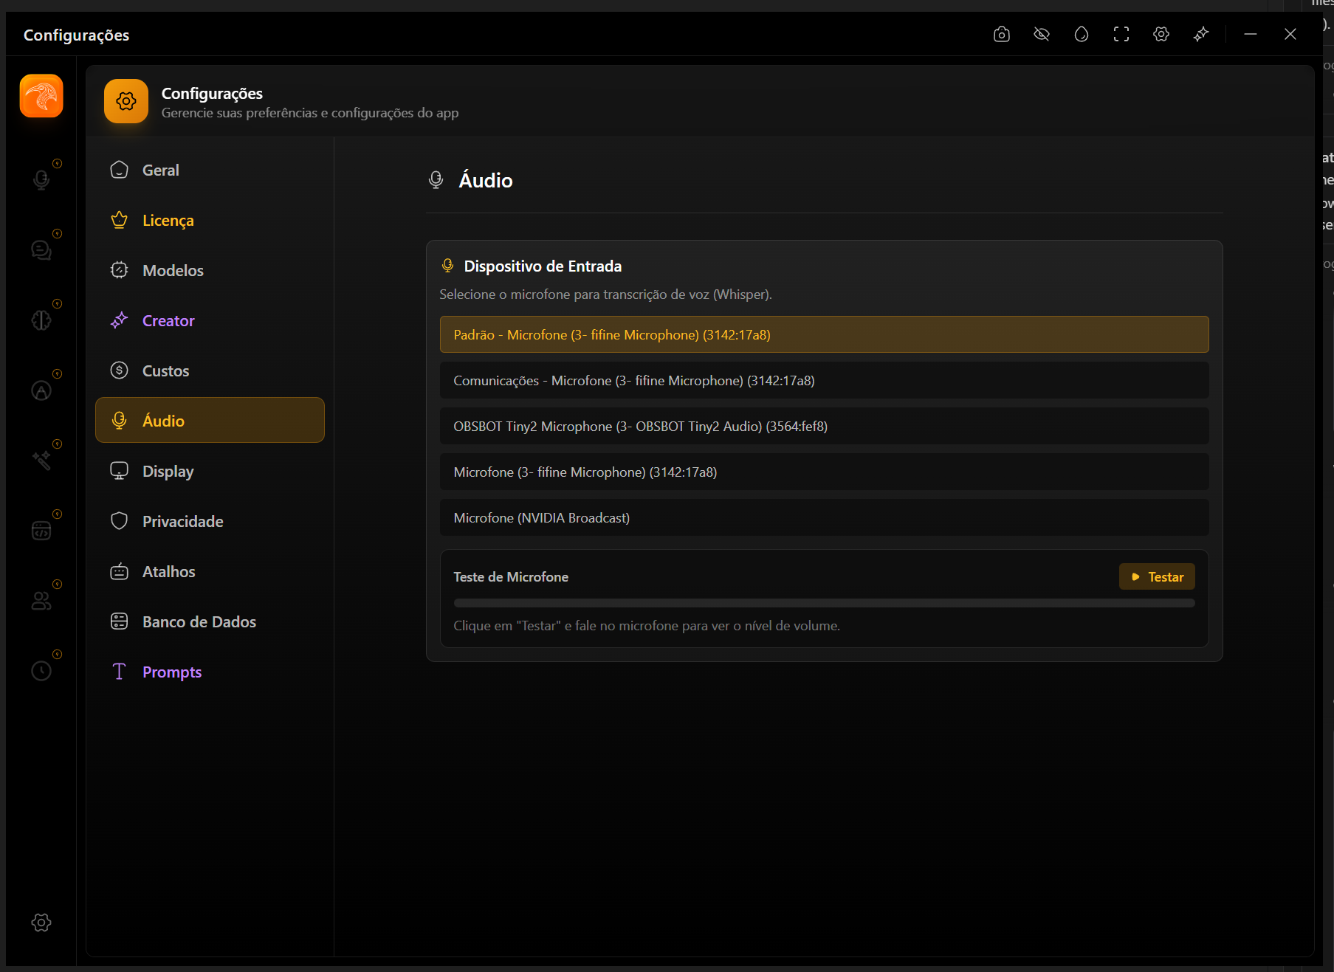Open the Atalhos settings section
Screen dimensions: 1334x972
(210, 571)
